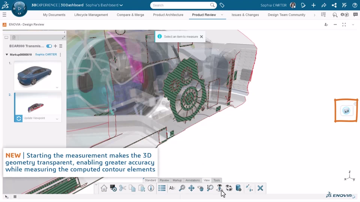This screenshot has height=202, width=360.
Task: Click the Update Viewpoint refresh button
Action: [19, 118]
